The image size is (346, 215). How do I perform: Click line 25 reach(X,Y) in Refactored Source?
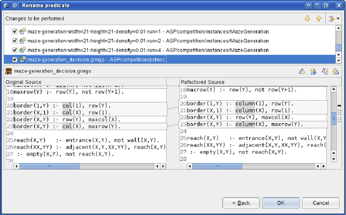203,138
